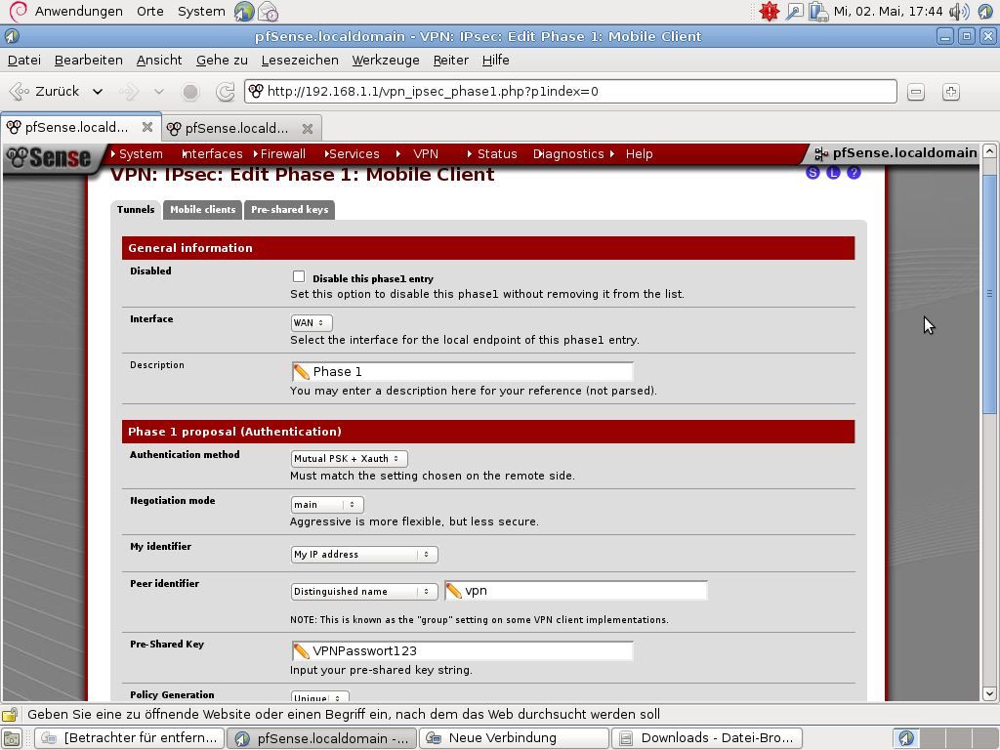The image size is (1000, 750).
Task: Switch to the second pfSense browser tab
Action: click(236, 128)
